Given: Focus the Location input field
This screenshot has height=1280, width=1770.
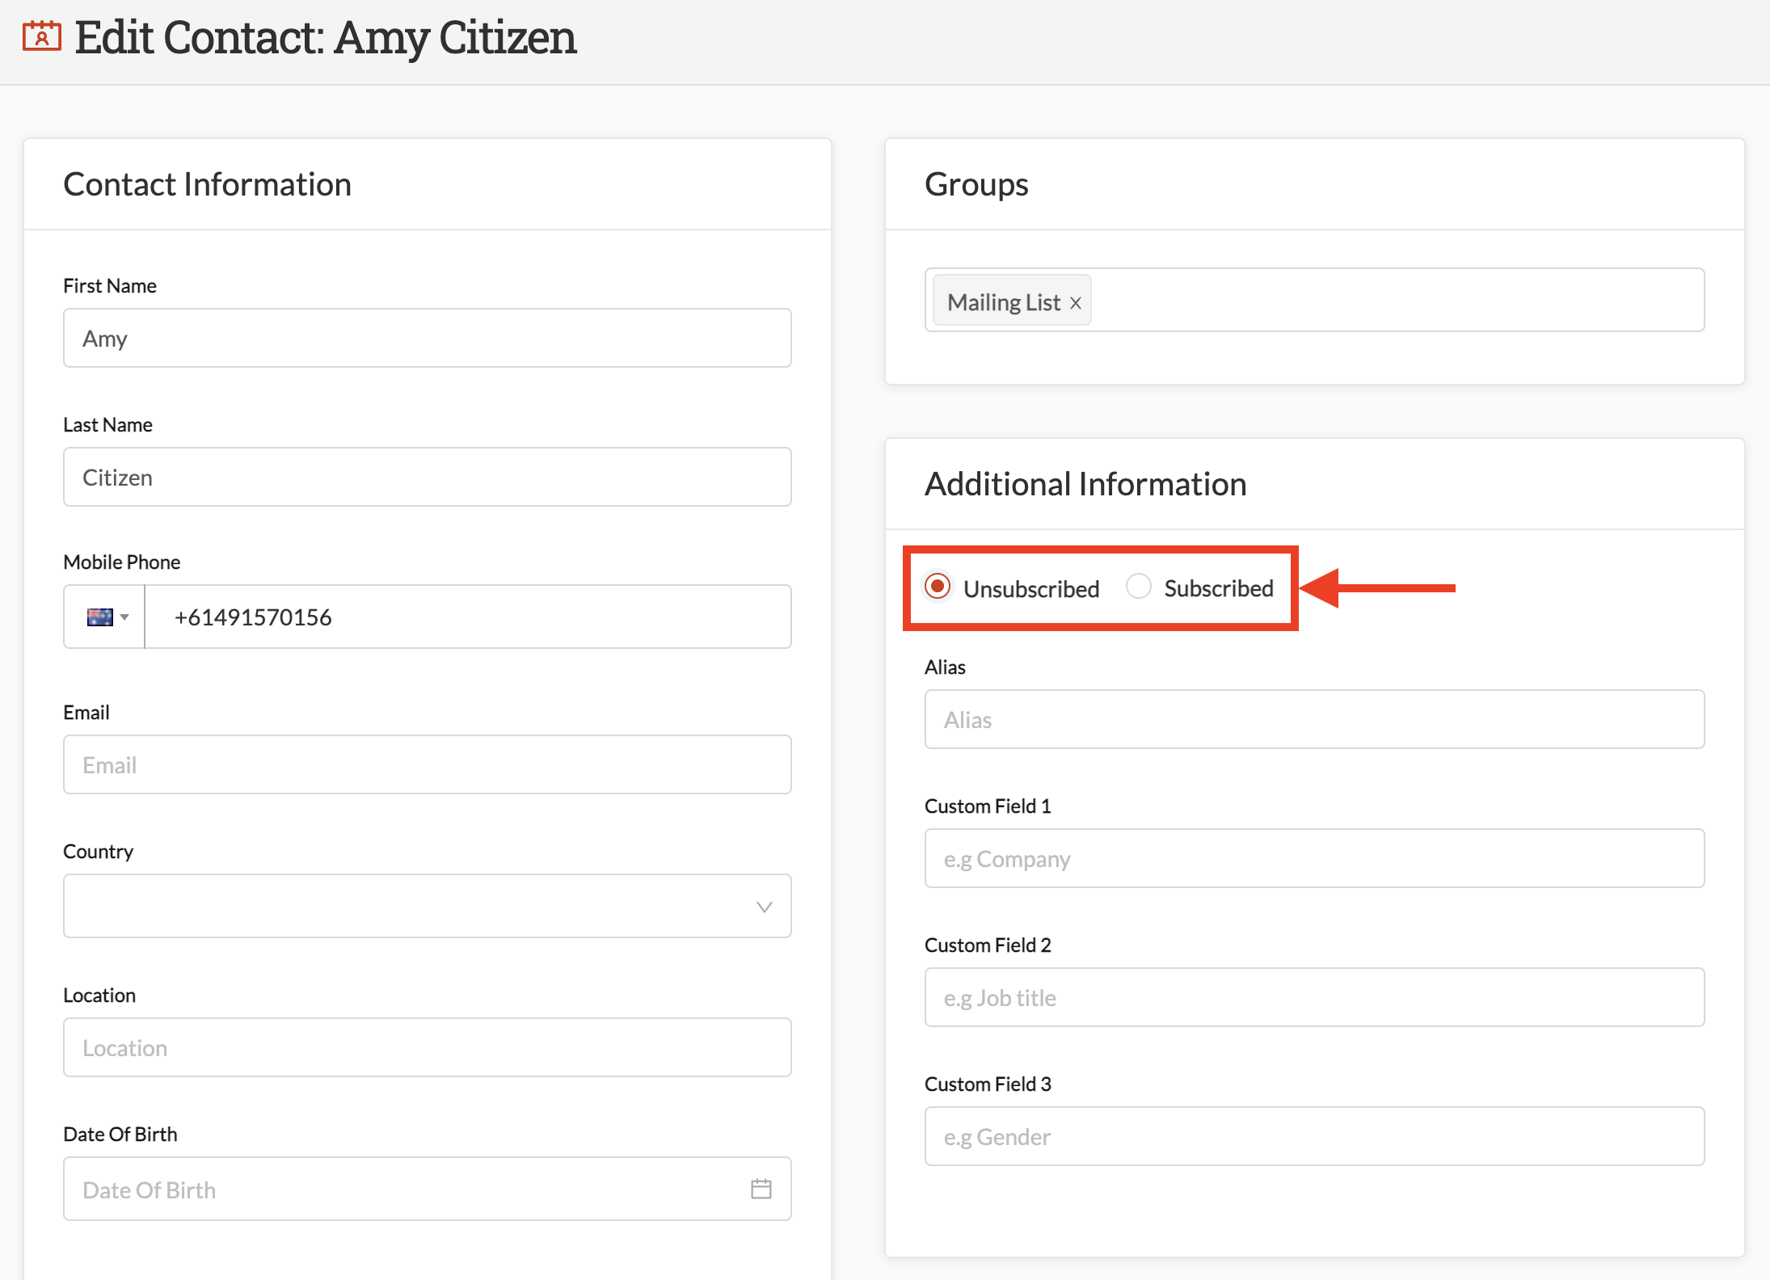Looking at the screenshot, I should 428,1047.
